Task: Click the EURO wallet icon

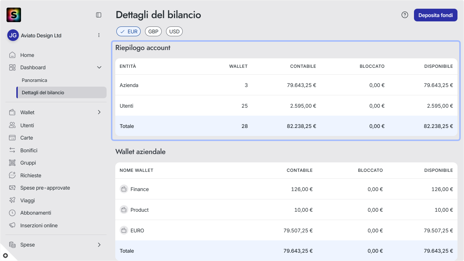Action: [x=124, y=230]
